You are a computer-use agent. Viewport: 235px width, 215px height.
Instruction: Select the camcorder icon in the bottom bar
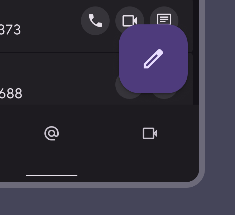pos(150,133)
